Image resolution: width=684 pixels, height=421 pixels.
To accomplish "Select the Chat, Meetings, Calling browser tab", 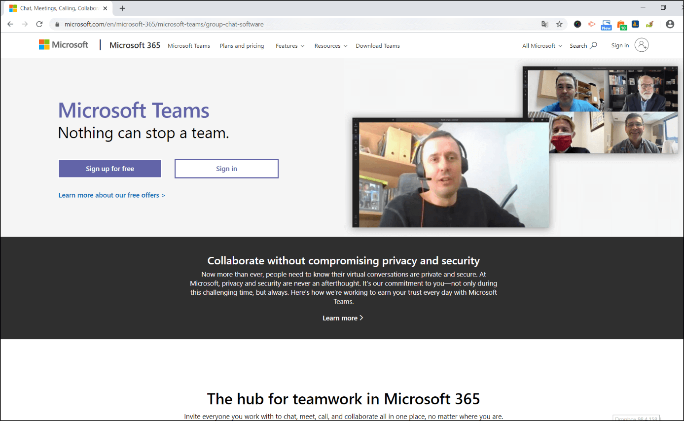I will pos(58,8).
